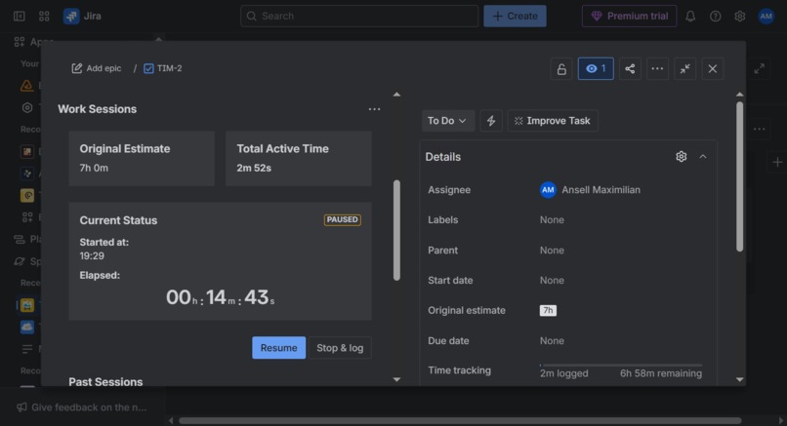This screenshot has width=787, height=426.
Task: Click the Started at 19:29 time
Action: pyautogui.click(x=92, y=256)
